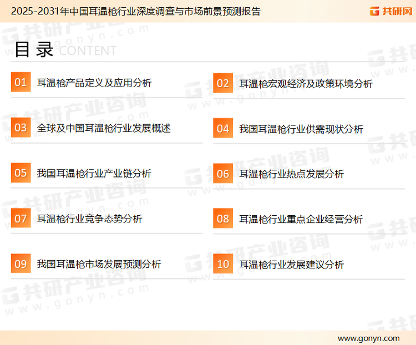Click the orange 07 number badge
The height and width of the screenshot is (345, 416).
21,218
